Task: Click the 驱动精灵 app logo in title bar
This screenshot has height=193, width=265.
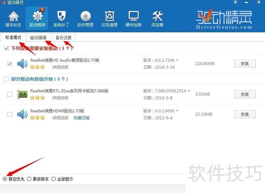Action: coord(3,2)
